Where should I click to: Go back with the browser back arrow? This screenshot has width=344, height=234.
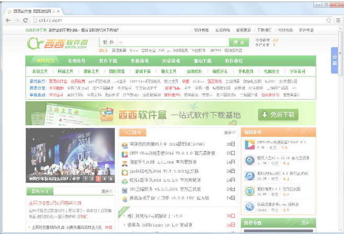8,20
